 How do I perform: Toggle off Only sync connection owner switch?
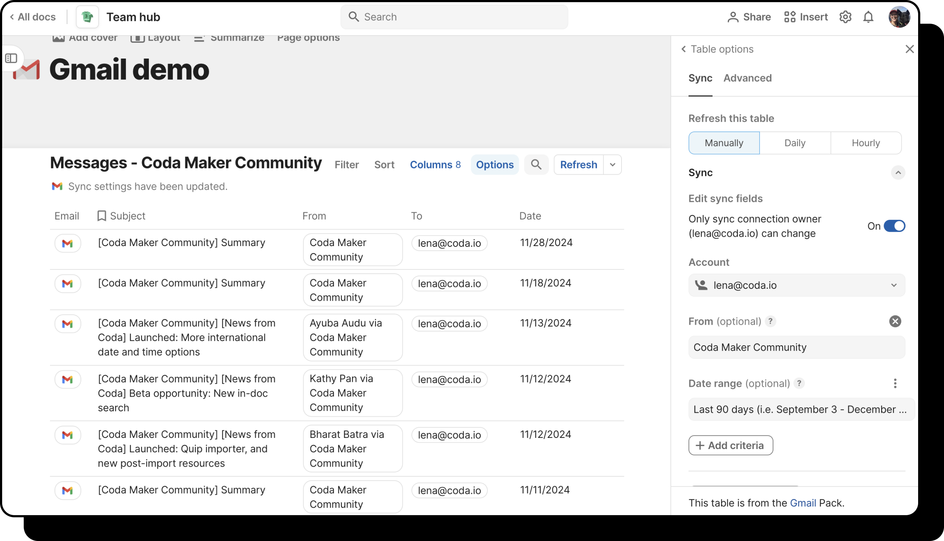894,226
